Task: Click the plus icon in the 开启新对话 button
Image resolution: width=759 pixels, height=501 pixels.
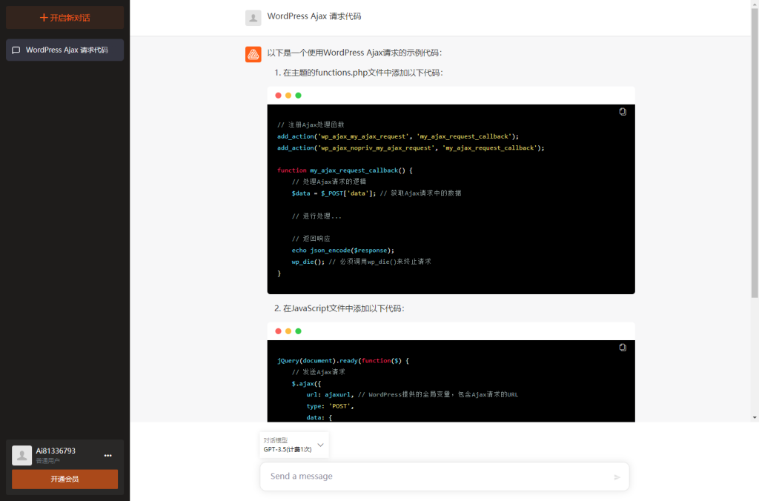Action: 44,18
